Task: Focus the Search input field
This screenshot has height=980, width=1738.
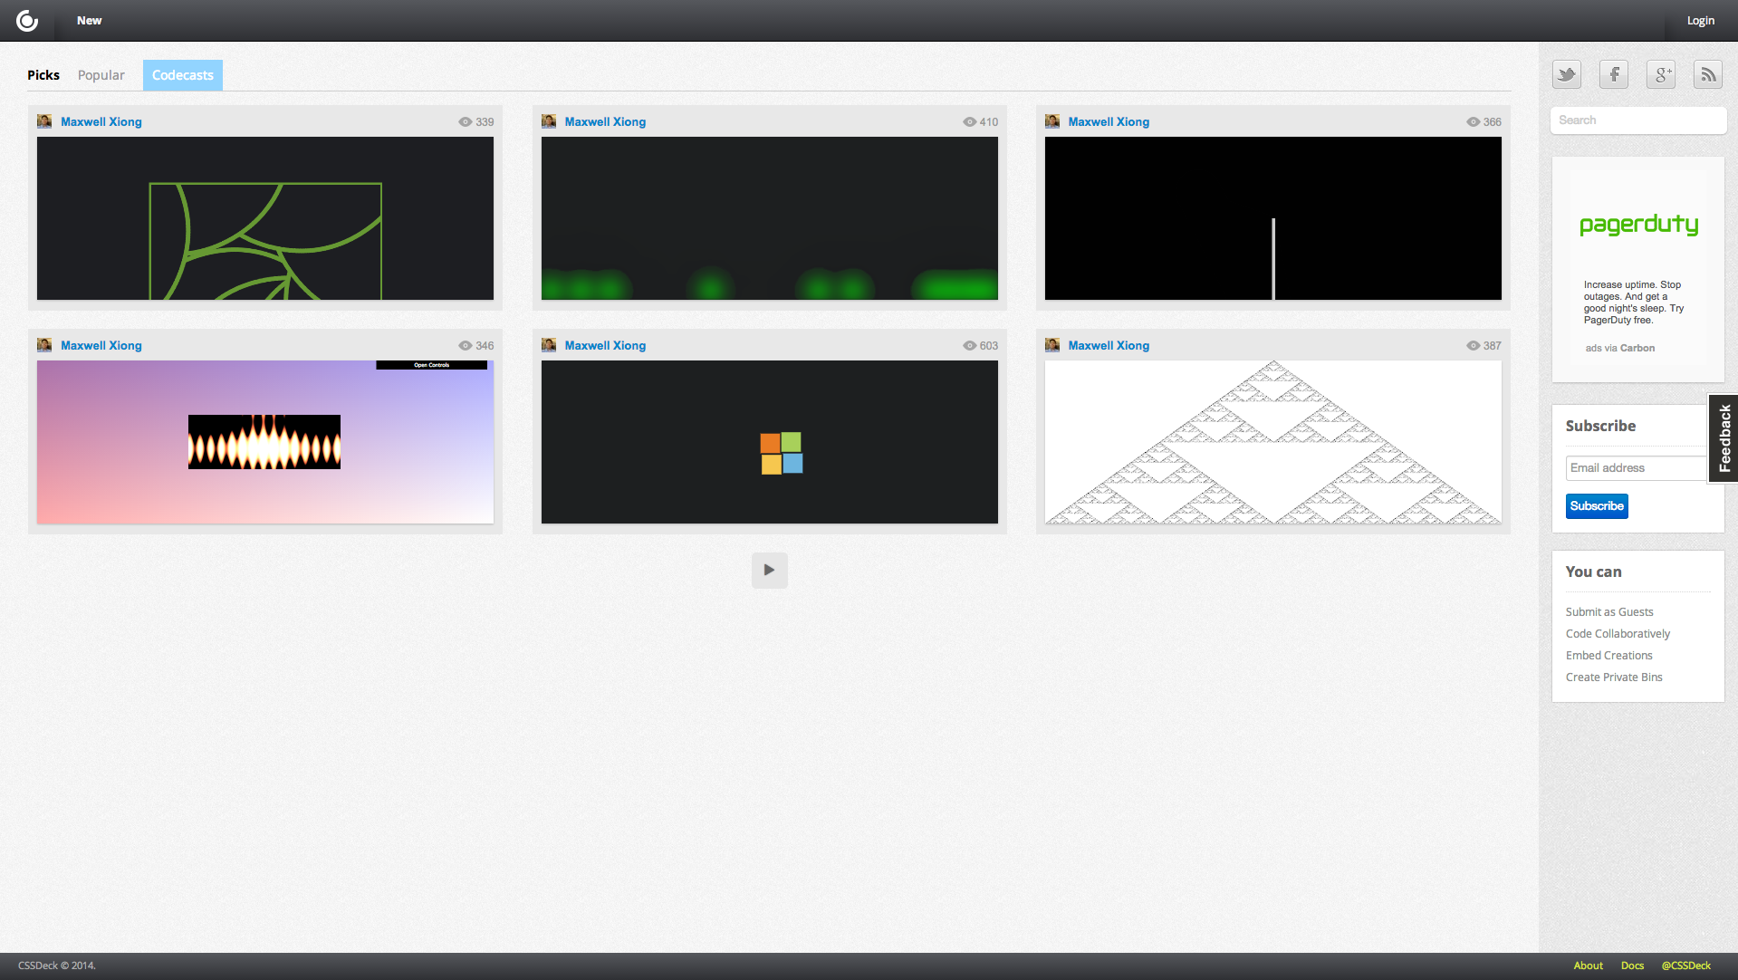Action: click(1638, 120)
